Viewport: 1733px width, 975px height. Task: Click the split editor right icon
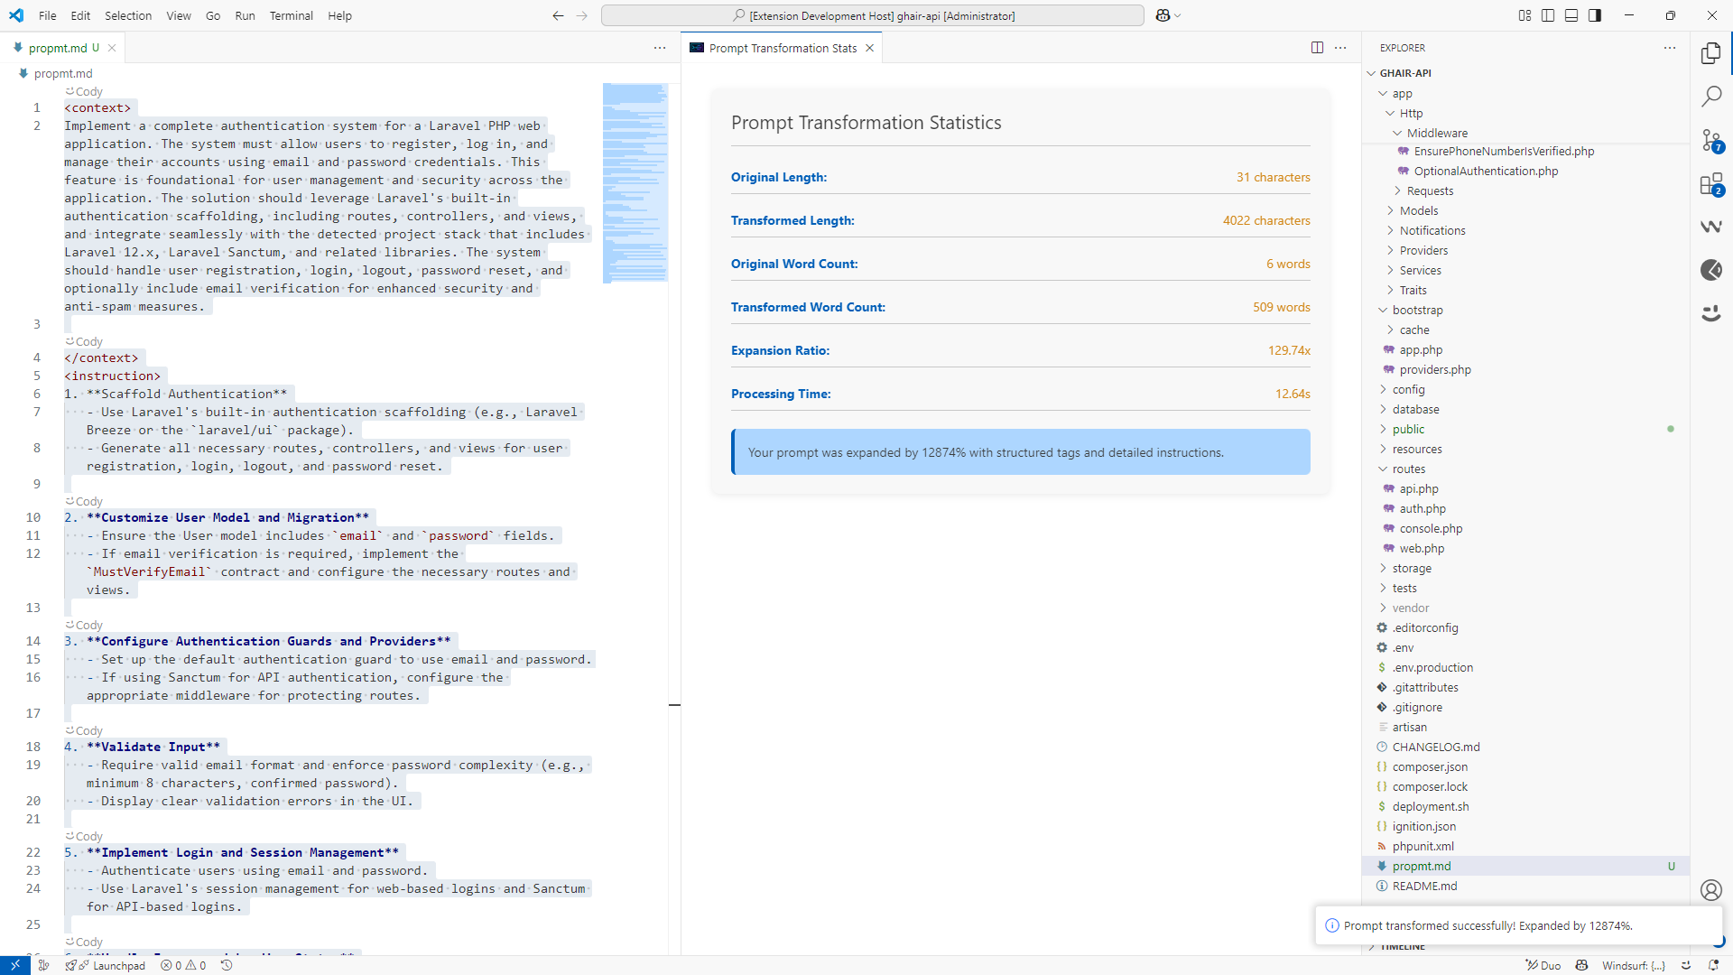pos(1317,48)
